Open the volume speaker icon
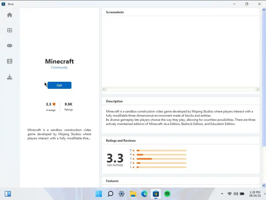266x200 pixels. (x=236, y=194)
